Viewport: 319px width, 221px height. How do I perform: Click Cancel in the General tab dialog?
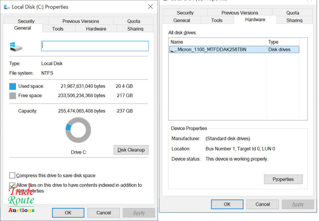click(x=103, y=212)
